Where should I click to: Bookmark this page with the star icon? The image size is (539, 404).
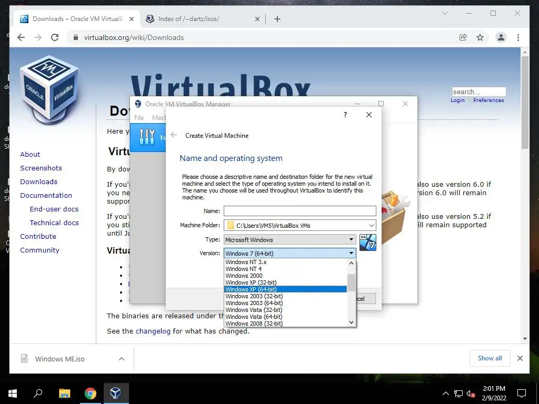coord(480,37)
